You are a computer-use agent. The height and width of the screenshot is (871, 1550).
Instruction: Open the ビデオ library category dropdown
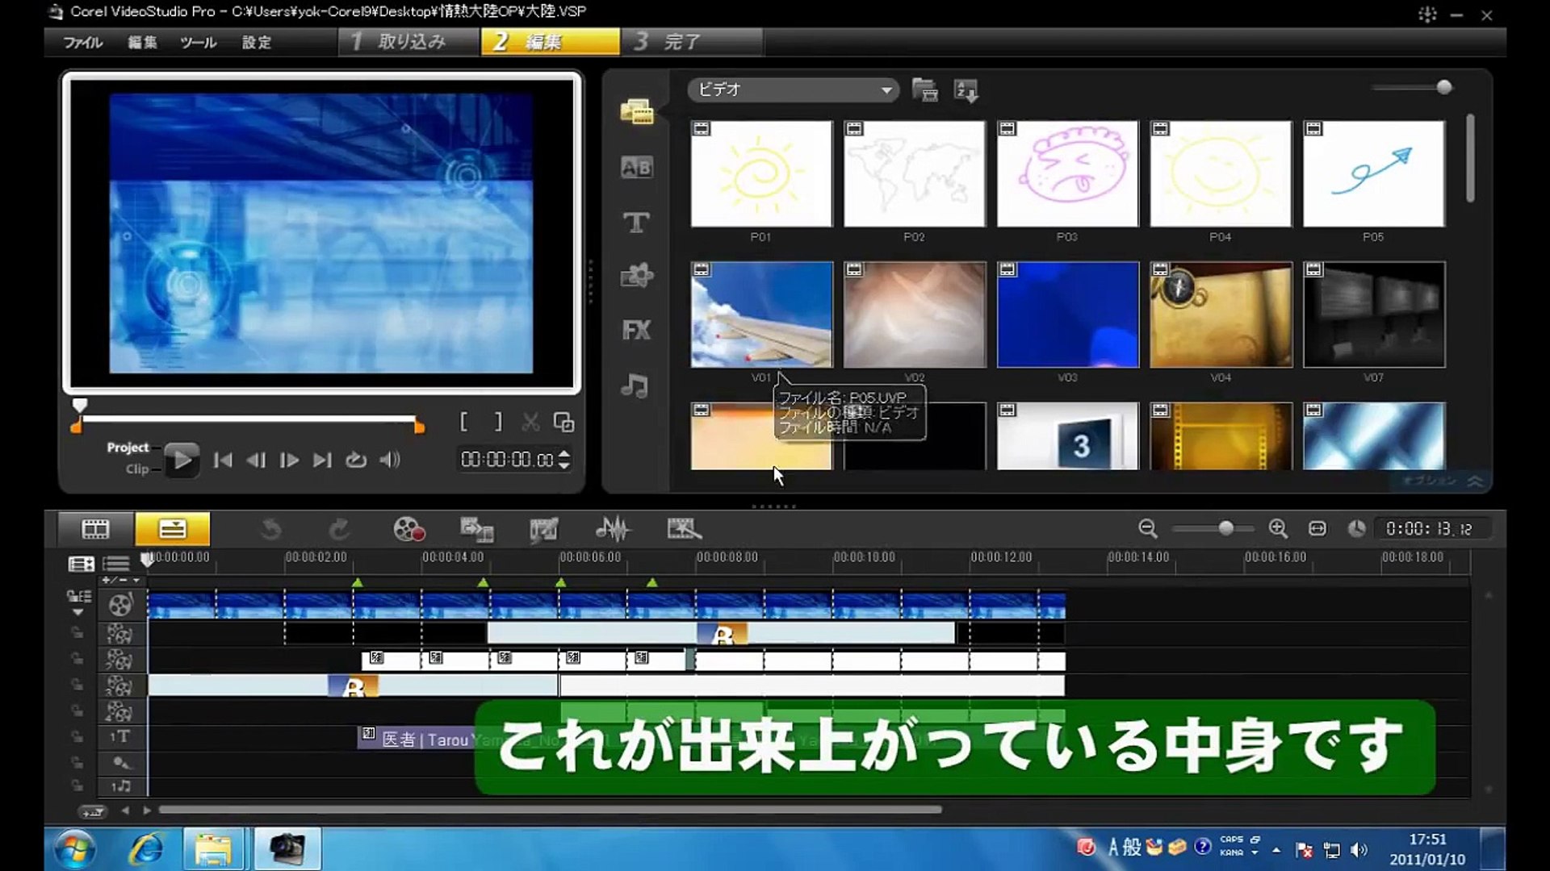click(793, 90)
